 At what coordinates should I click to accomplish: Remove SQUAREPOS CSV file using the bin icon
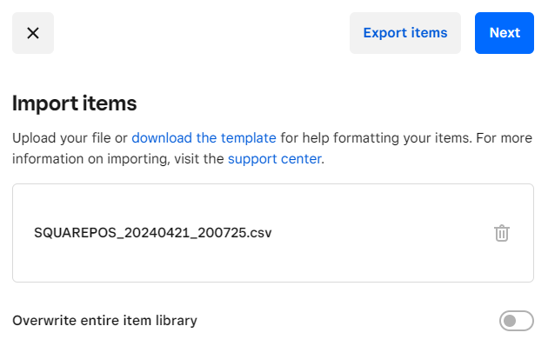502,233
